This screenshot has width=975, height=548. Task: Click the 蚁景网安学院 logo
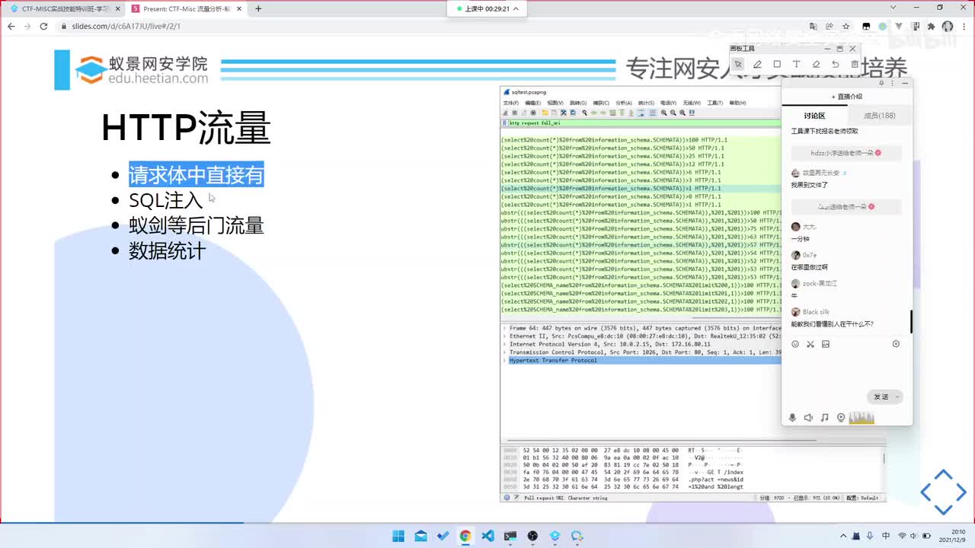[141, 70]
